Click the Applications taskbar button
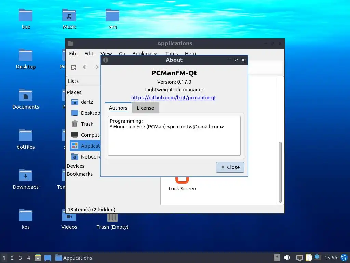This screenshot has width=350, height=263. click(x=74, y=258)
